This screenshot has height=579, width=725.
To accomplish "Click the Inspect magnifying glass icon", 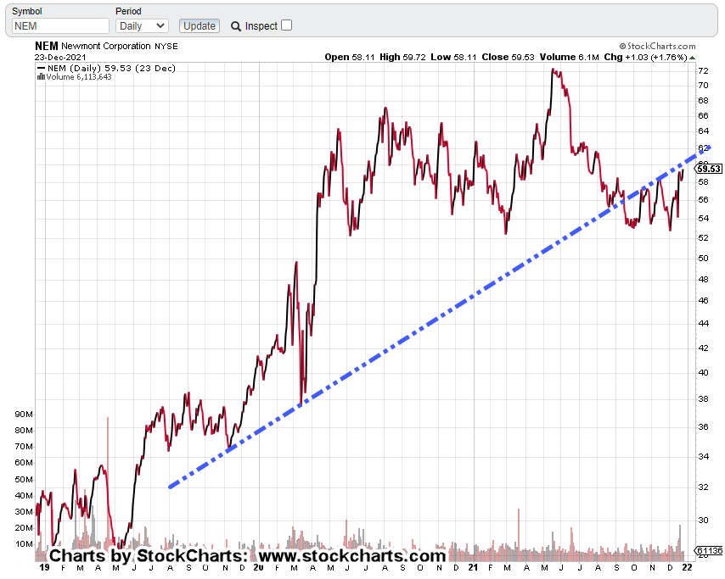I will 235,26.
